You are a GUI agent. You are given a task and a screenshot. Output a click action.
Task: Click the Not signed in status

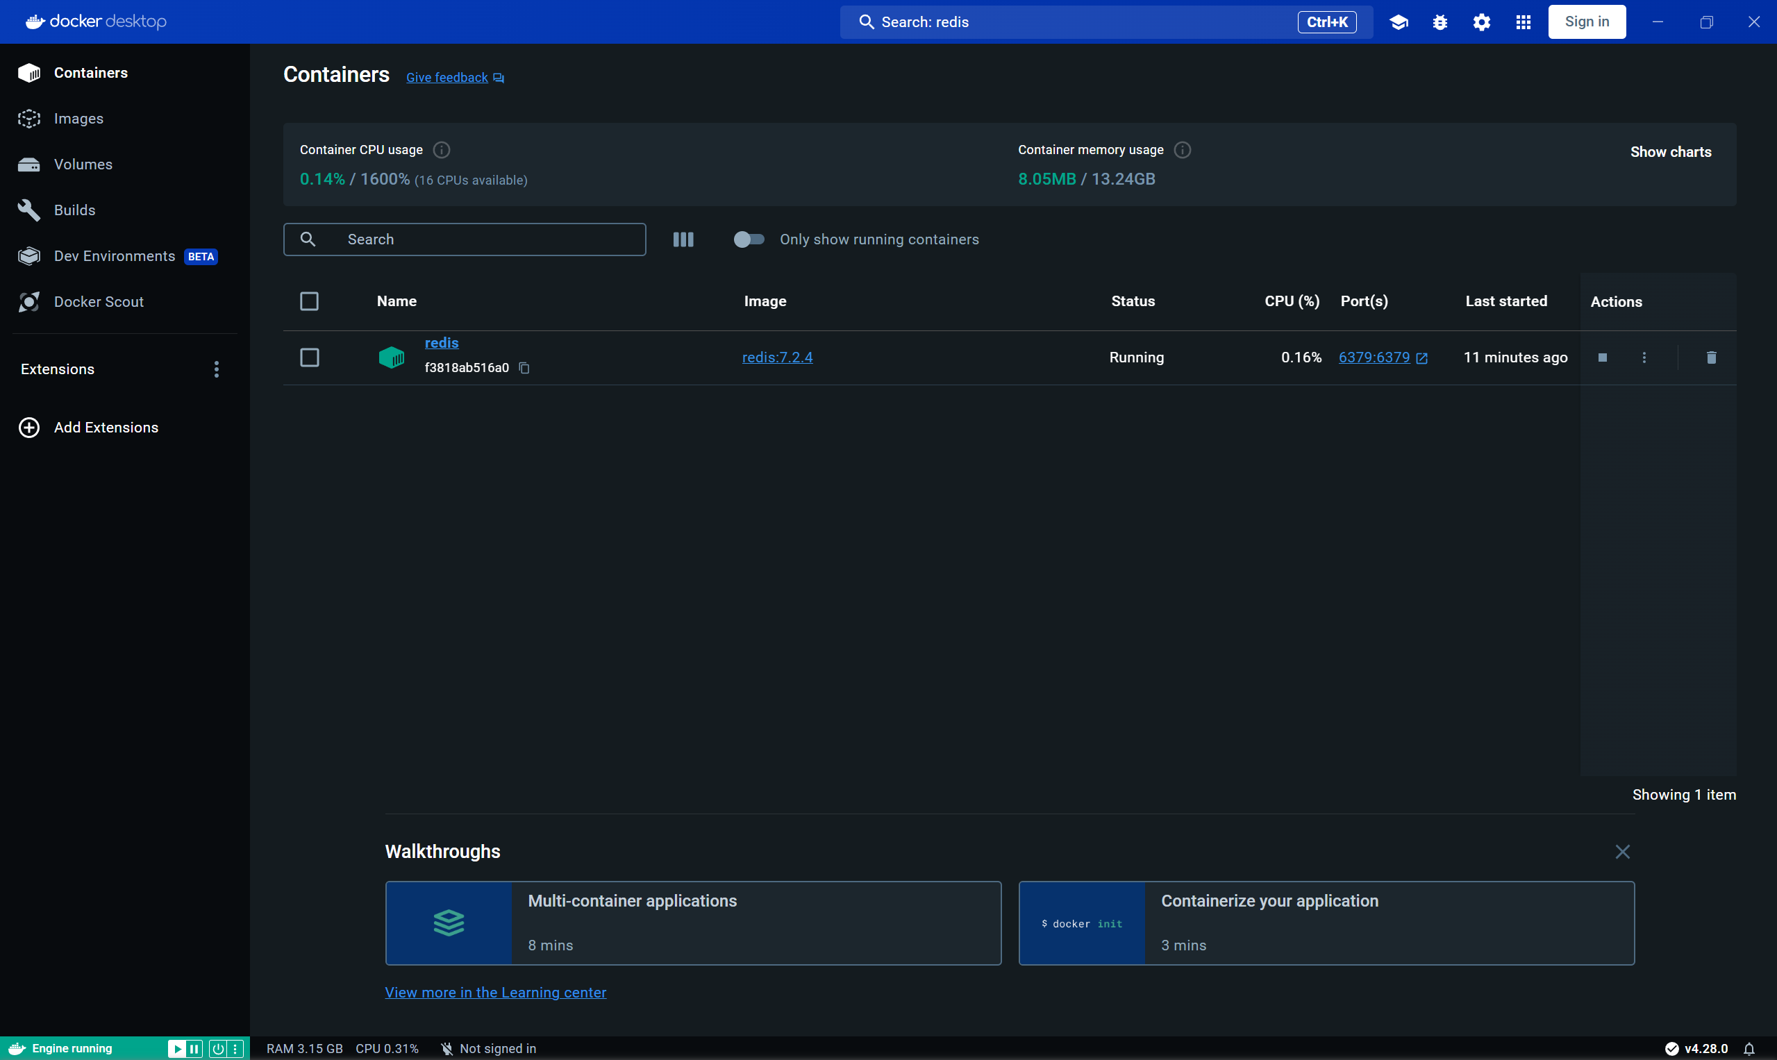click(488, 1049)
